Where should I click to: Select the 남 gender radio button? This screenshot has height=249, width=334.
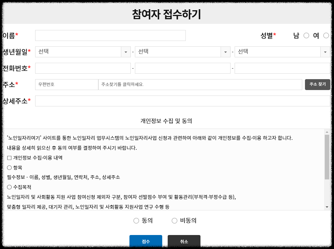(306, 35)
